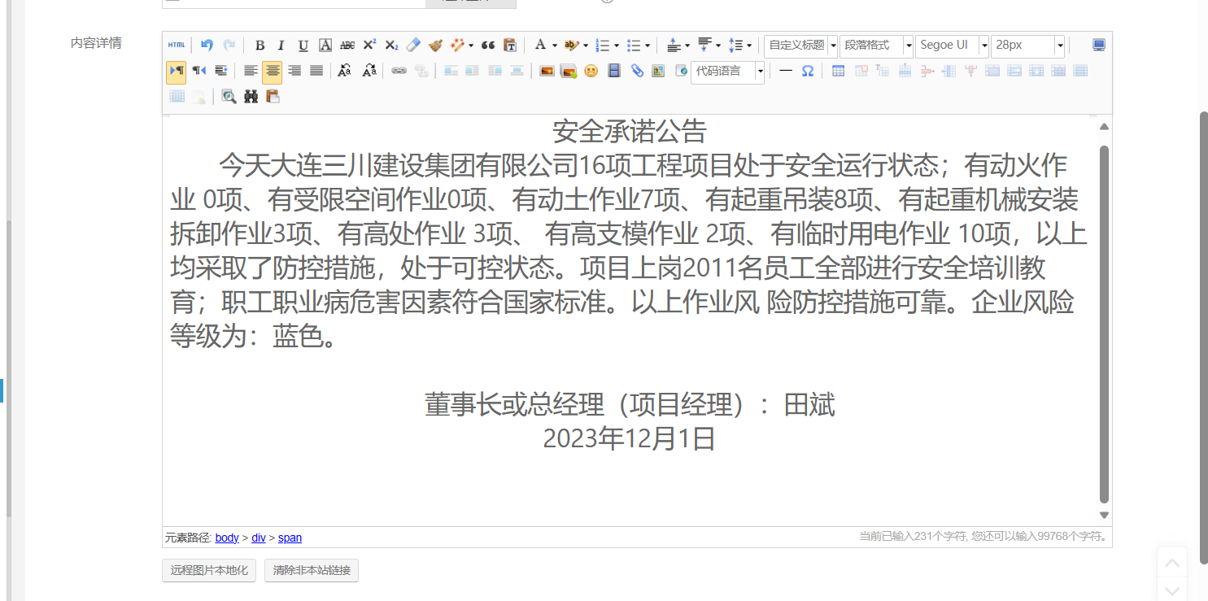Expand the highlight color dropdown arrow
Image resolution: width=1208 pixels, height=601 pixels.
pos(586,46)
